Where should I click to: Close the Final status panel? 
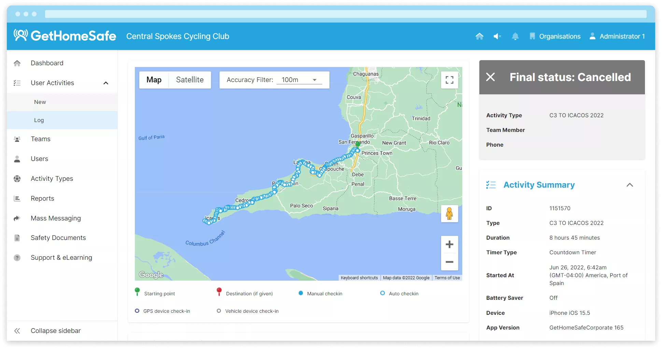coord(490,77)
